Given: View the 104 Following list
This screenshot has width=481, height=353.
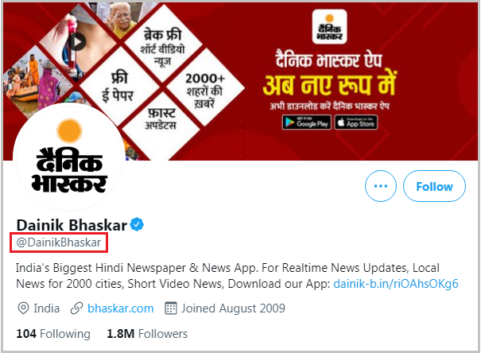Looking at the screenshot, I should coord(53,334).
